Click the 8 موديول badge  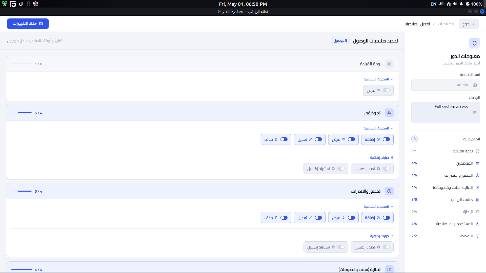click(x=340, y=41)
